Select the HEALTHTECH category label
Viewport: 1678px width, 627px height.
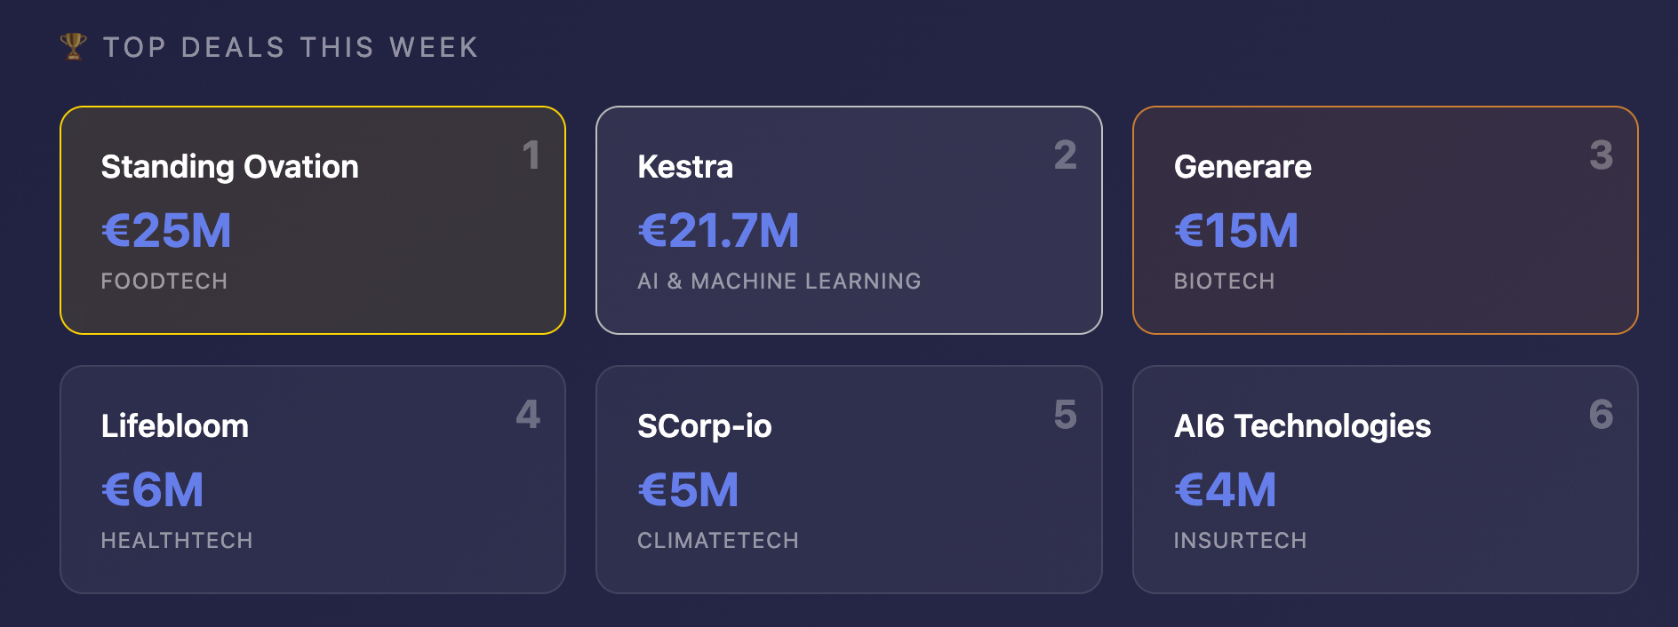(177, 541)
